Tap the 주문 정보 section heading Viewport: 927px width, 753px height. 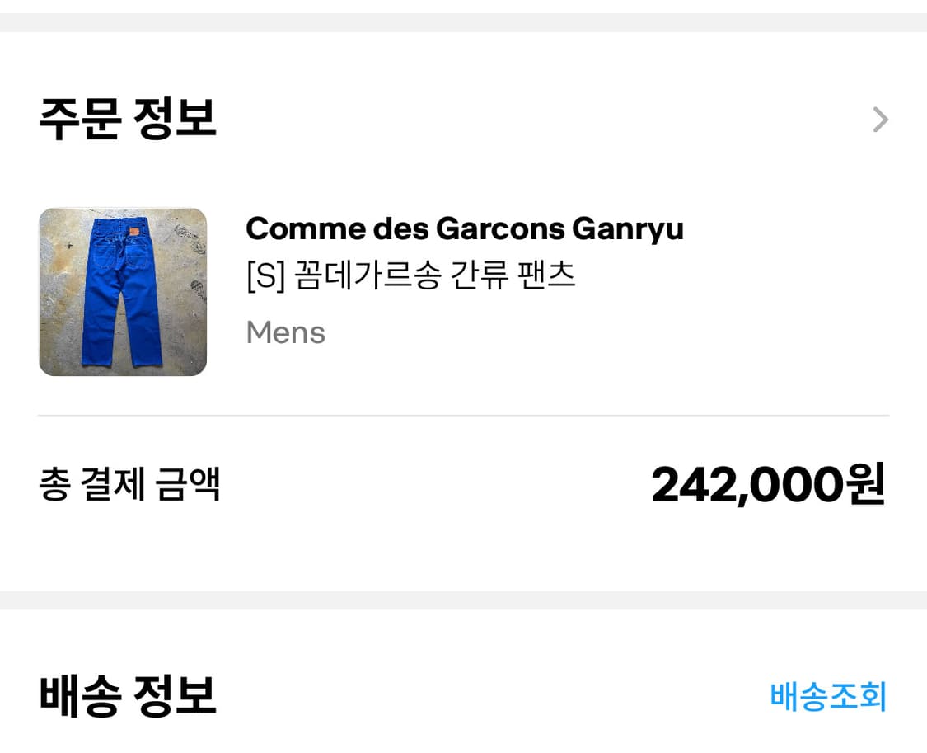128,119
